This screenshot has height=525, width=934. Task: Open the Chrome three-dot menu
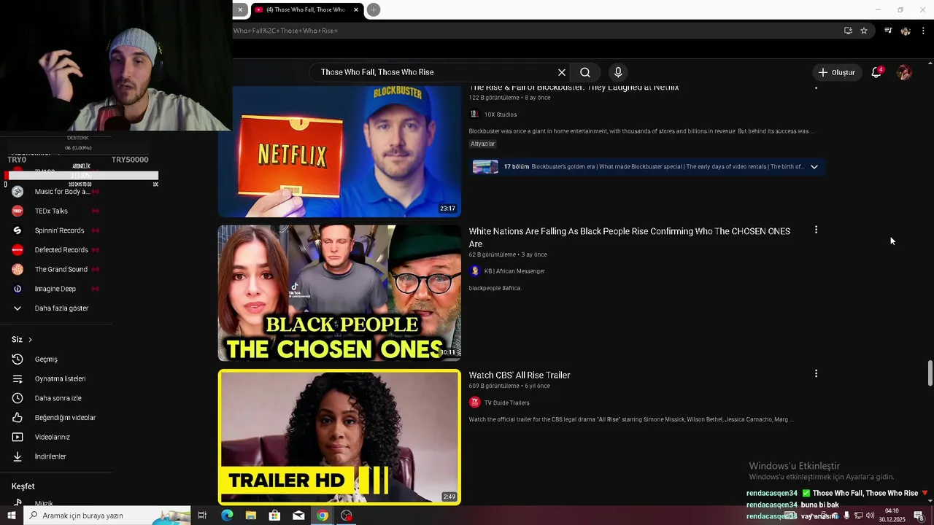(923, 31)
